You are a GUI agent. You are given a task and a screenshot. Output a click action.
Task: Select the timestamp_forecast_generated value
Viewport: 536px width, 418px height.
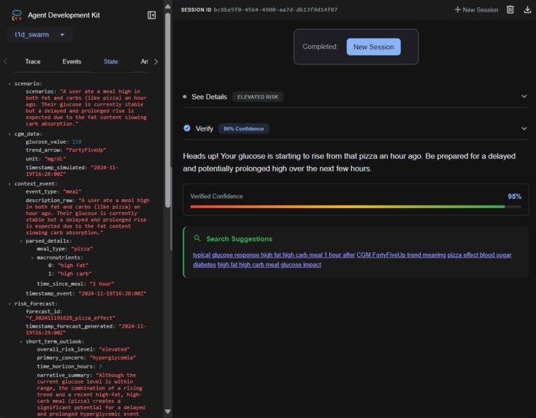(85, 330)
